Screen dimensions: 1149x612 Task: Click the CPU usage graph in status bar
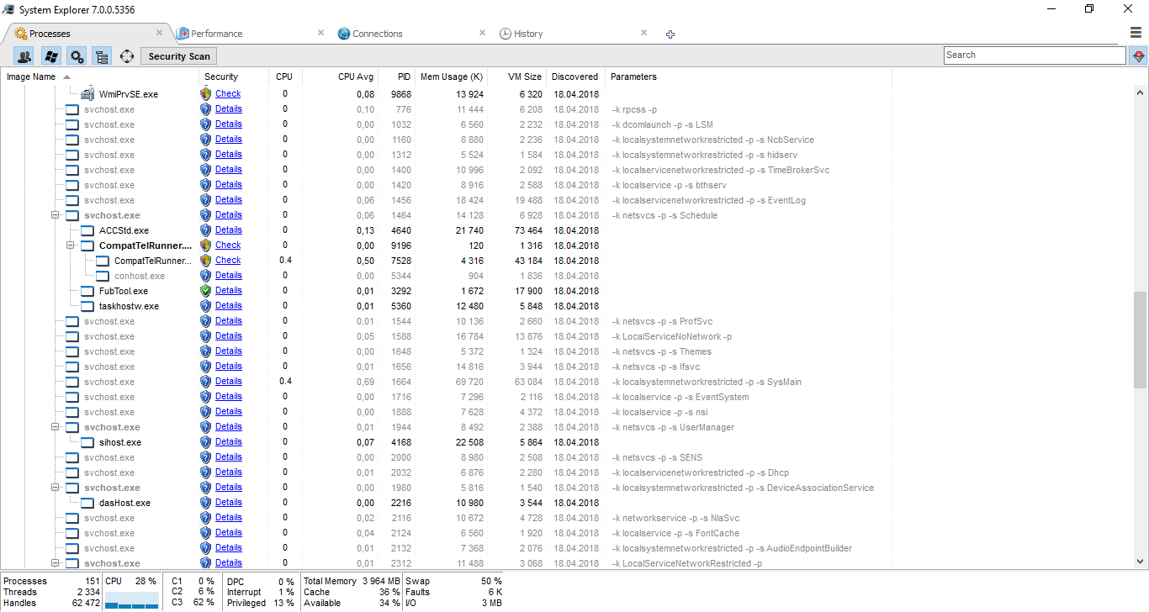131,599
